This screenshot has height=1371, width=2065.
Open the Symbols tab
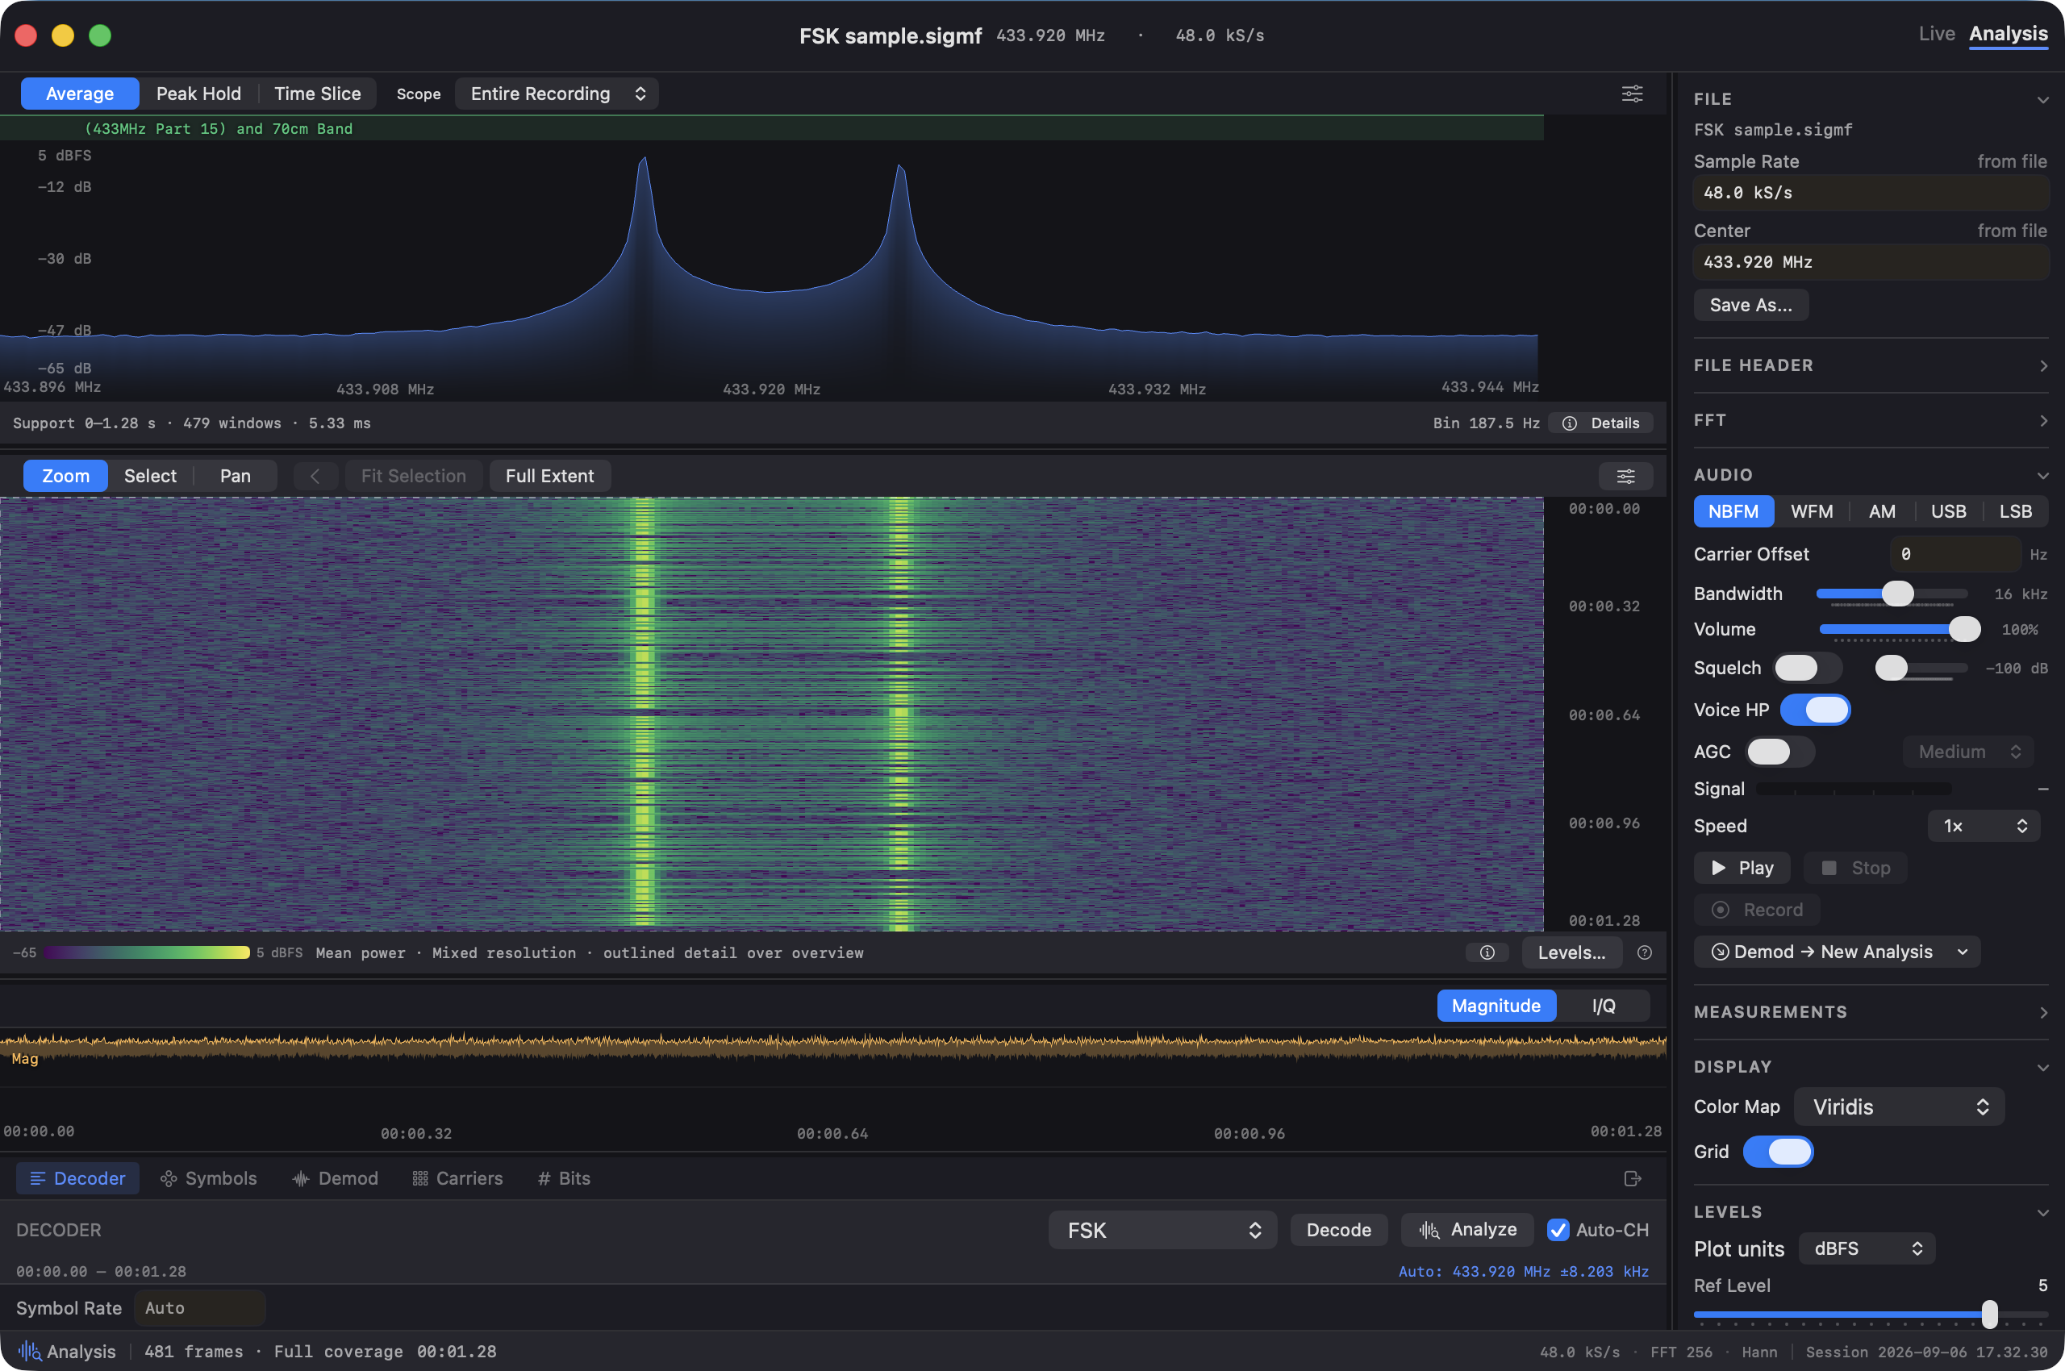pos(208,1178)
